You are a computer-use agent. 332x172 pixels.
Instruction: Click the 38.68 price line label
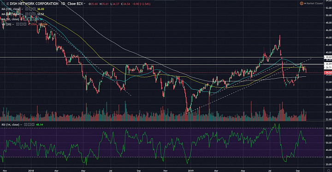pos(328,57)
